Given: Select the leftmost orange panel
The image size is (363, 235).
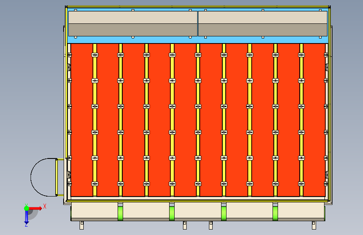Looking at the screenshot, I should [x=82, y=120].
